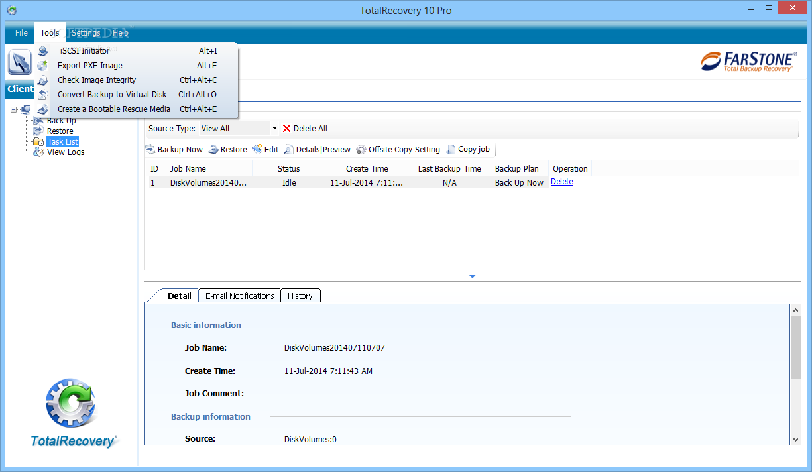
Task: Open the Help menu
Action: click(x=121, y=33)
